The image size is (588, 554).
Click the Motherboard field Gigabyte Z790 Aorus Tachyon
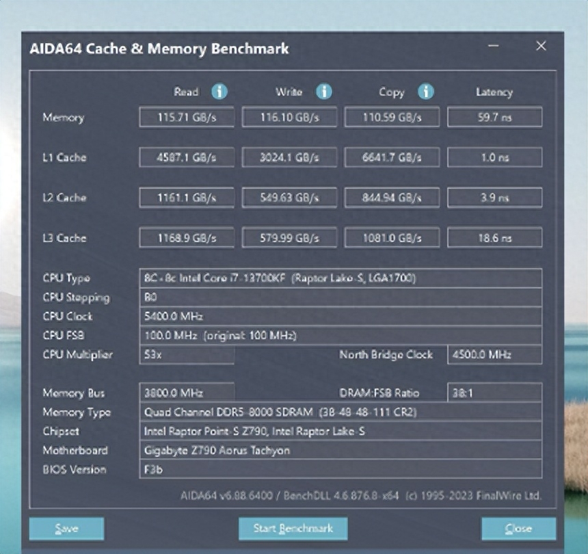(340, 451)
